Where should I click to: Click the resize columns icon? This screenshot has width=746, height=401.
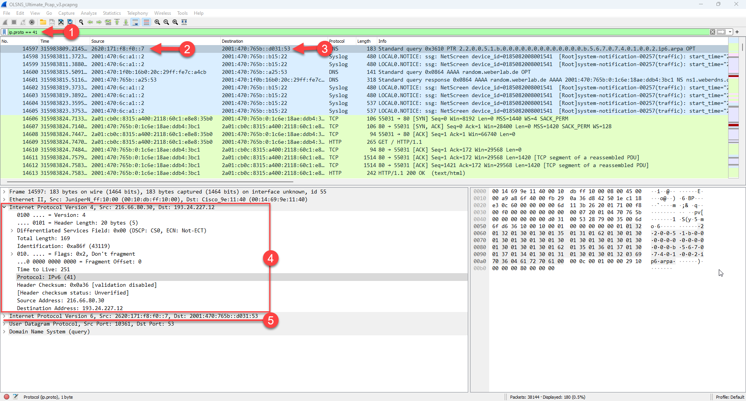point(184,22)
